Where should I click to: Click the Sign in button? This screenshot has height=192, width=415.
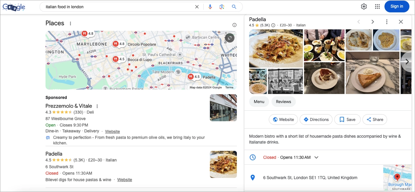397,6
